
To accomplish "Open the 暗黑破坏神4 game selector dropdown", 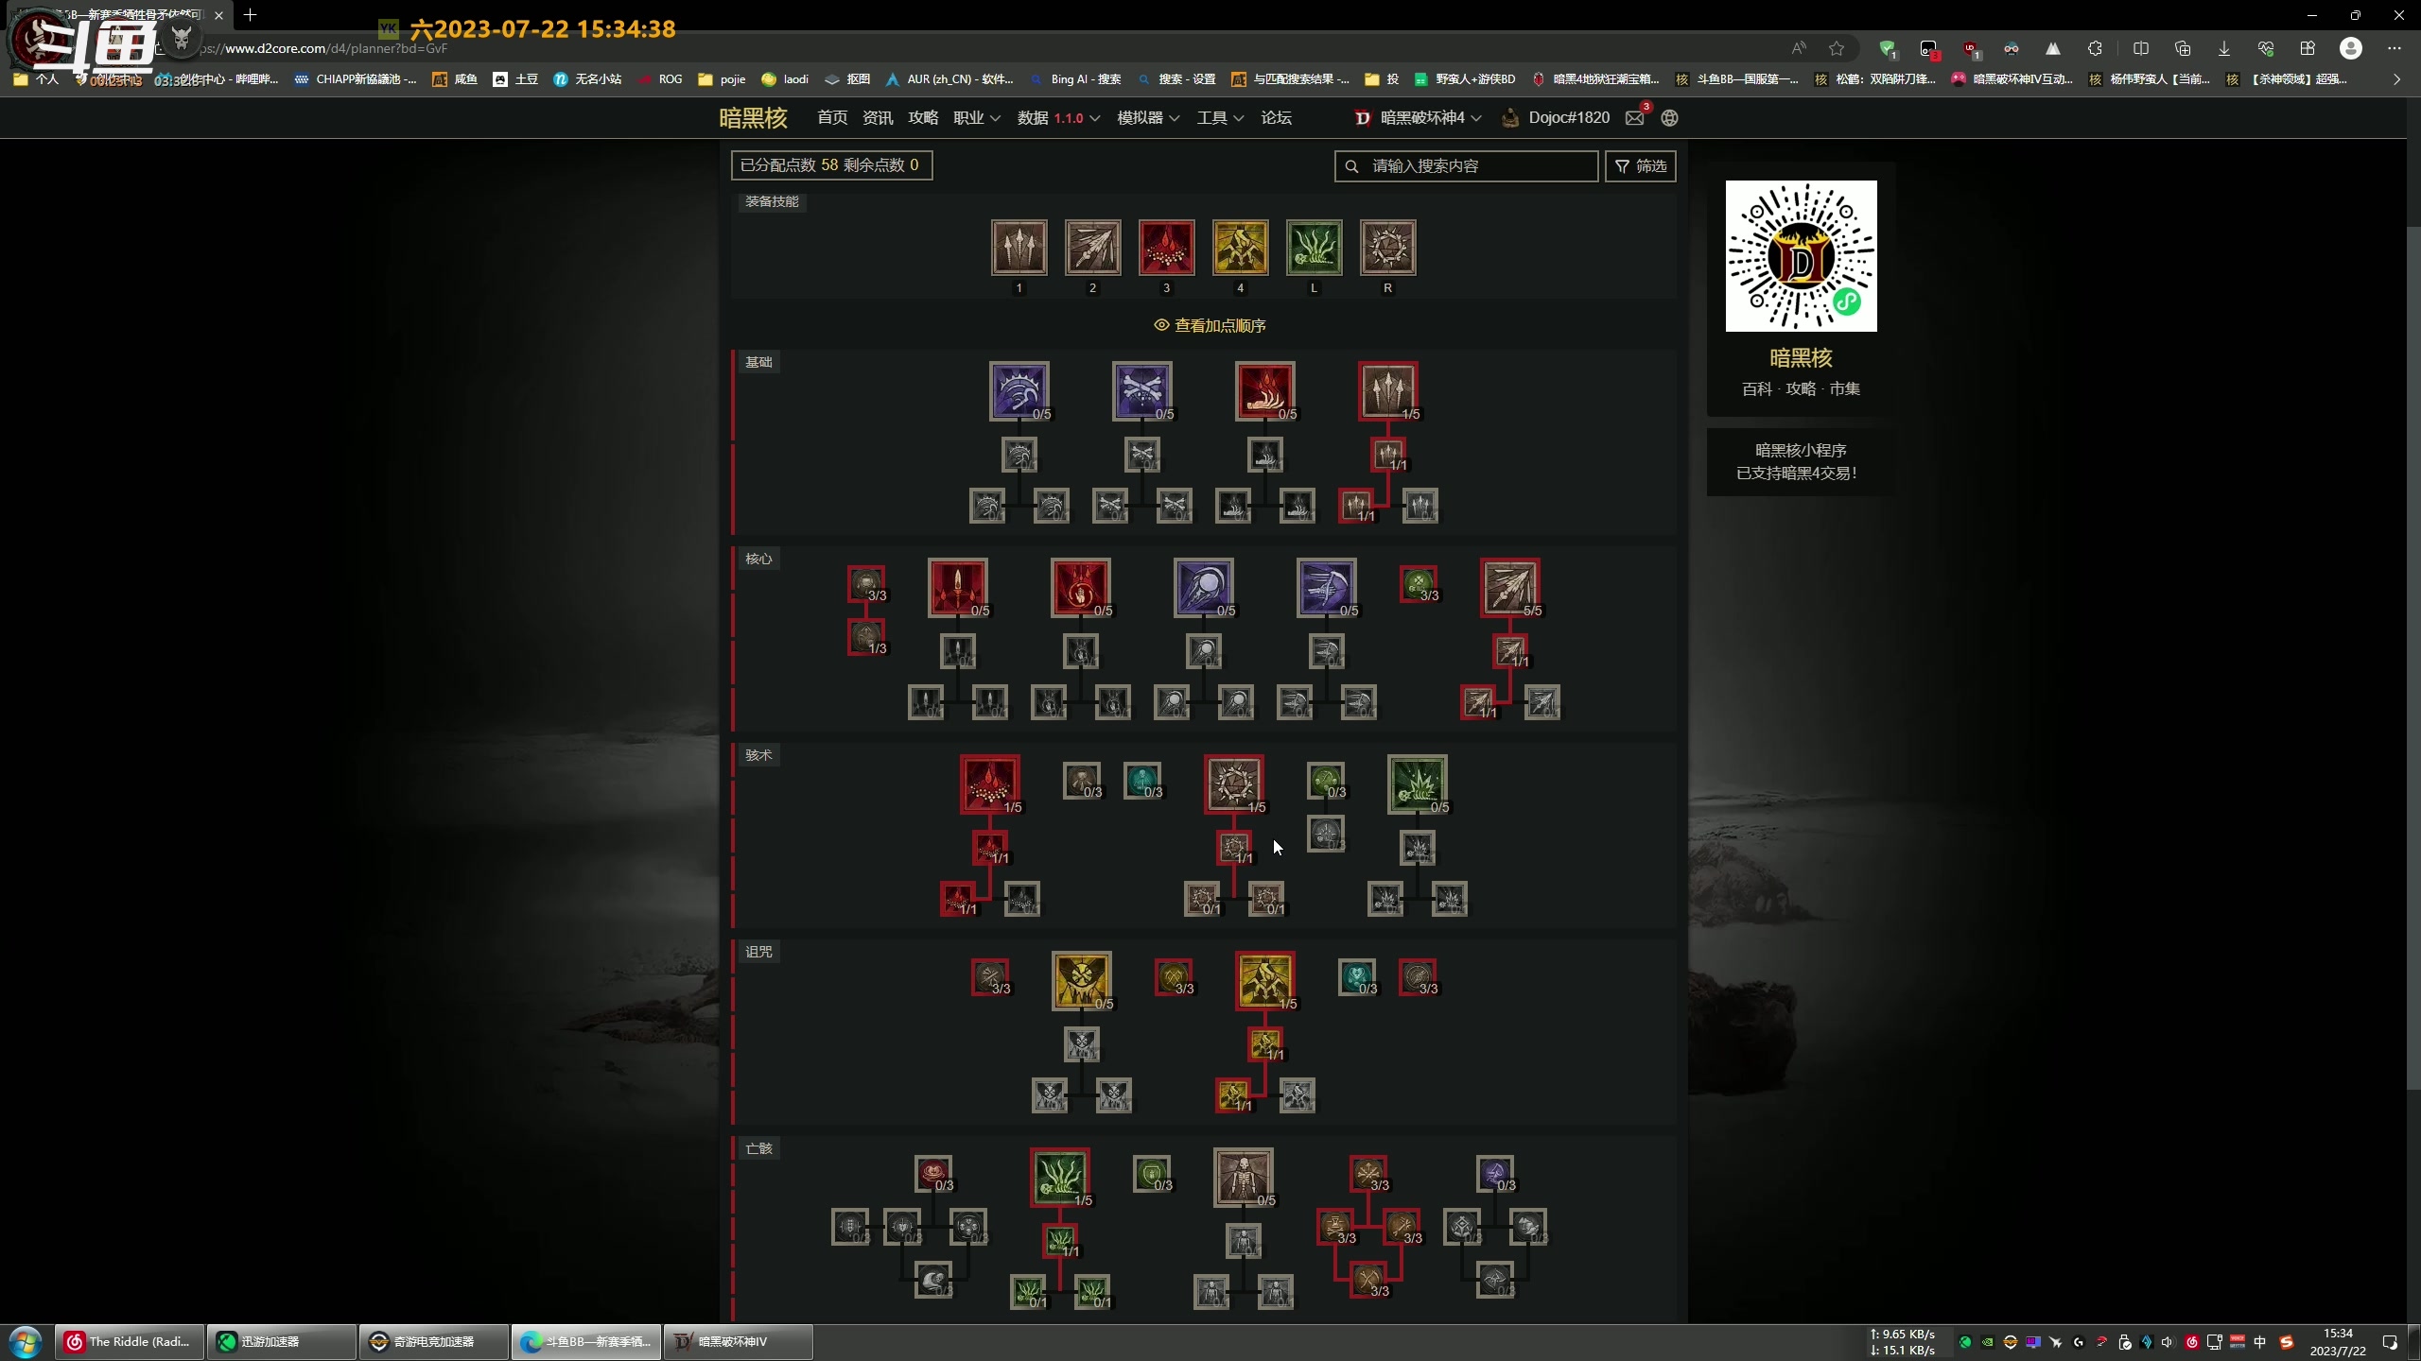I will (1419, 117).
